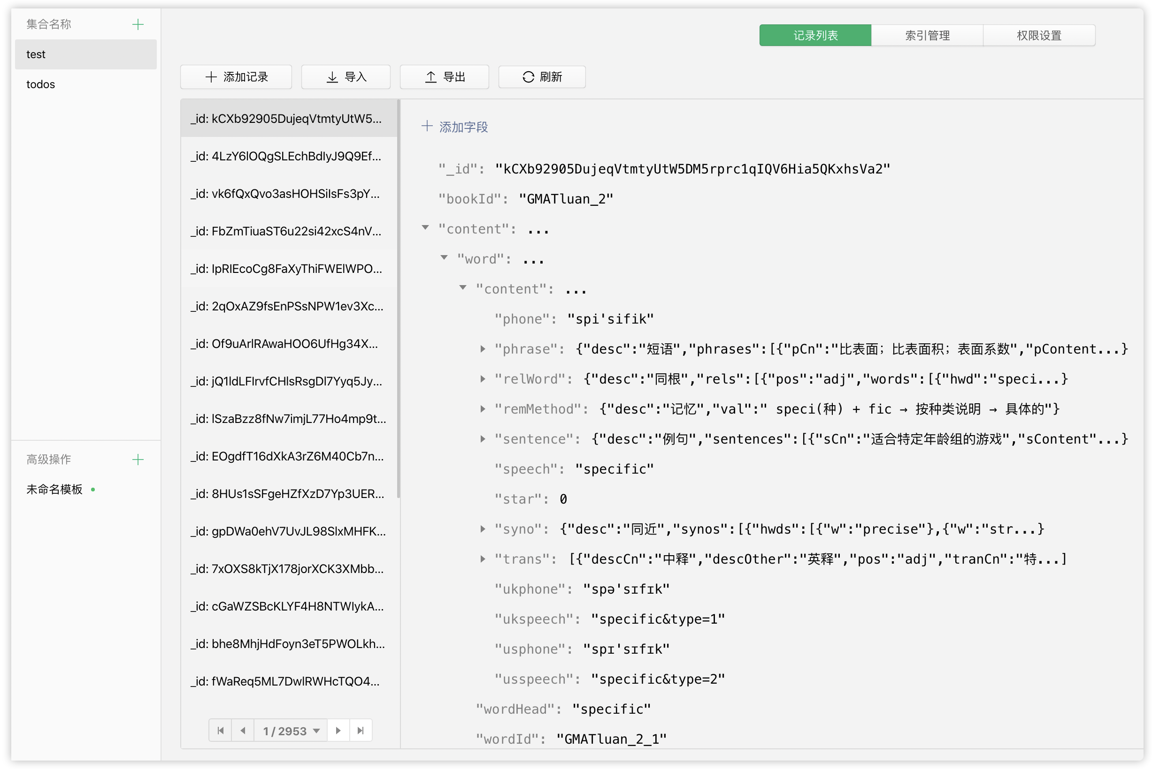Add advanced operation template plus icon
Screen dimensions: 1152x769
click(x=138, y=460)
